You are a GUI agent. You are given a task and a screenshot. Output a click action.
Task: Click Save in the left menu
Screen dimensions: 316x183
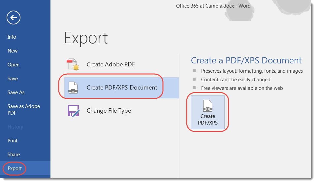pos(13,79)
